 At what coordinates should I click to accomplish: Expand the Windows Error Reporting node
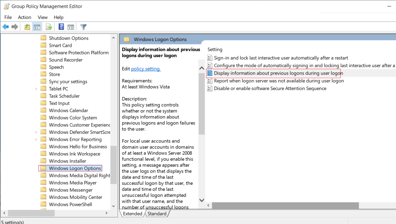click(x=36, y=139)
